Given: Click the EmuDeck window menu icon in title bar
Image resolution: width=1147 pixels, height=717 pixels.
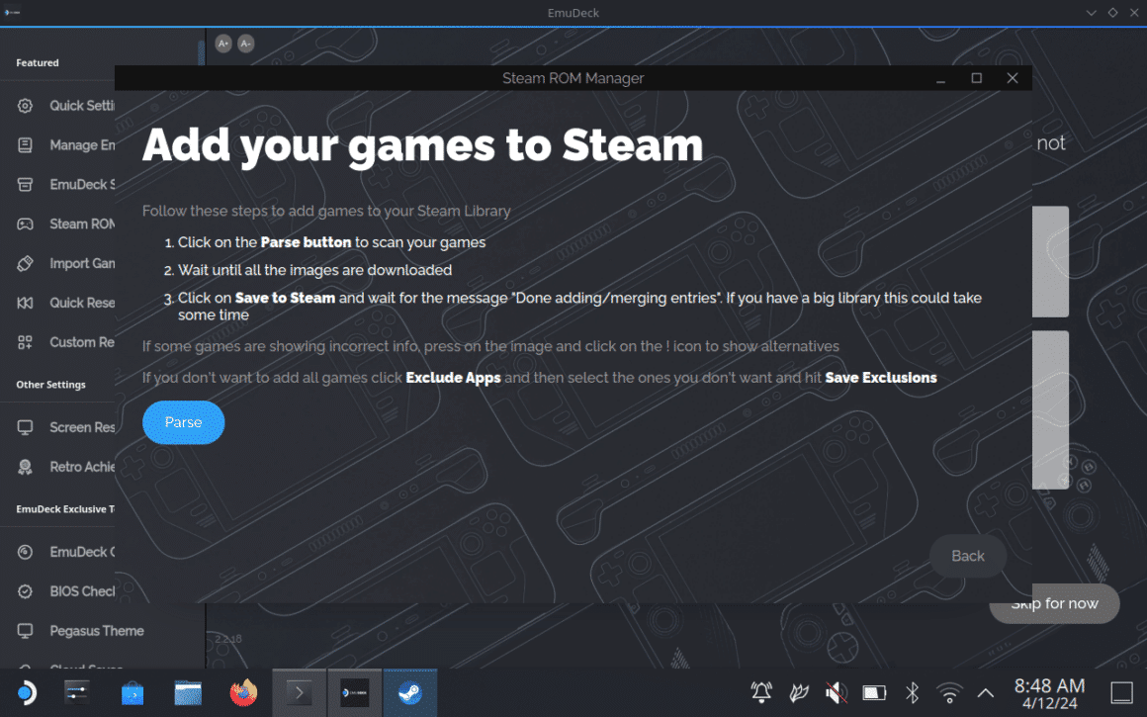Looking at the screenshot, I should [12, 12].
